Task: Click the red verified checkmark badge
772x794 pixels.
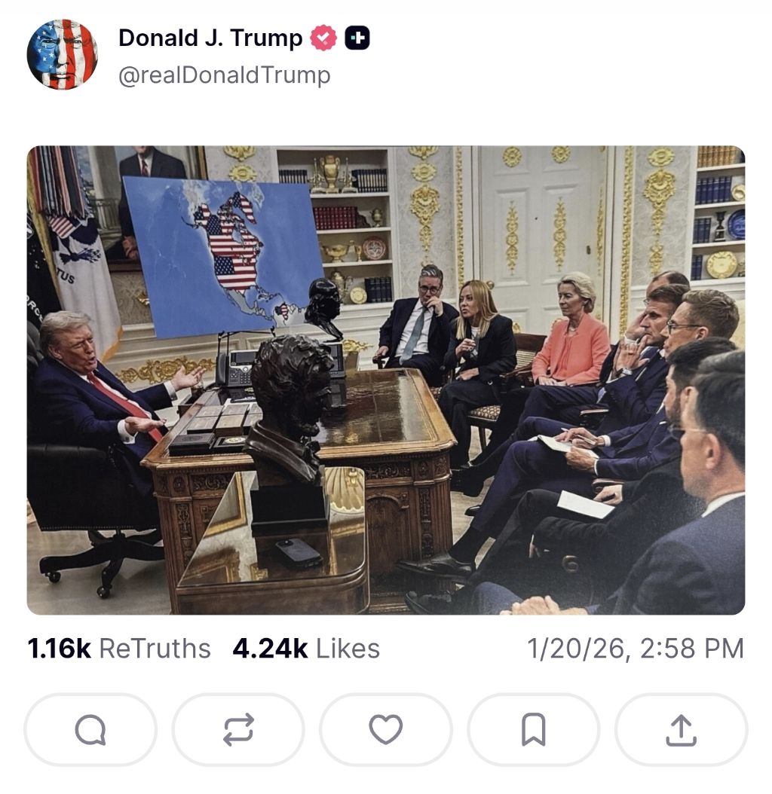Action: coord(323,38)
